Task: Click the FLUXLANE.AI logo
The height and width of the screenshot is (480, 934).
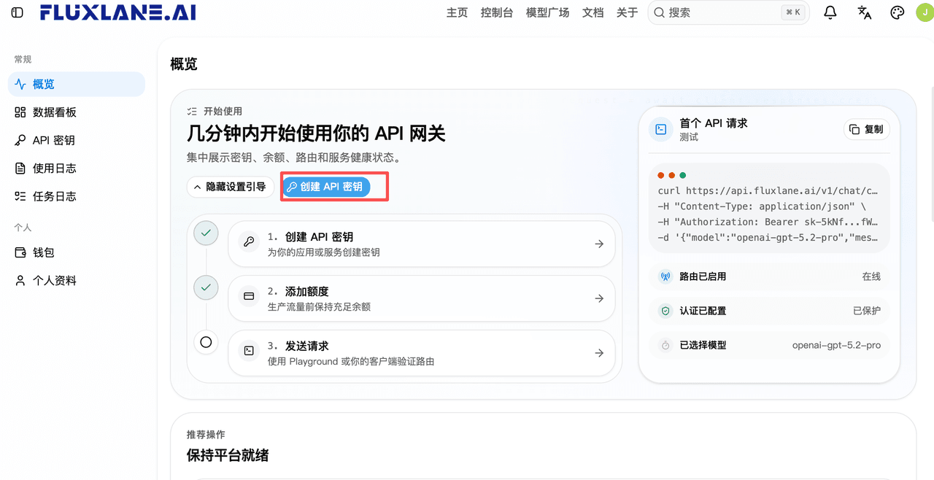Action: (118, 12)
